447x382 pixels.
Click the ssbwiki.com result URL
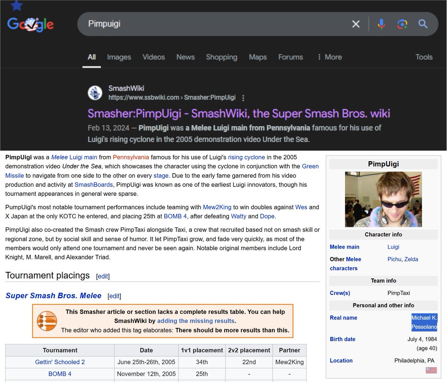172,98
